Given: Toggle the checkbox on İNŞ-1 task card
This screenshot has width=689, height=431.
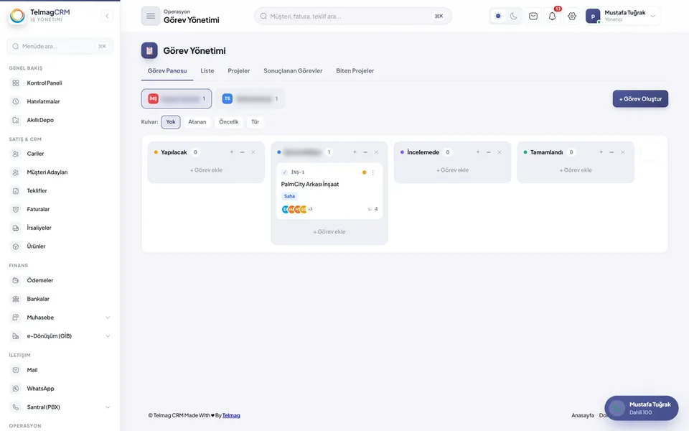Looking at the screenshot, I should click(284, 172).
